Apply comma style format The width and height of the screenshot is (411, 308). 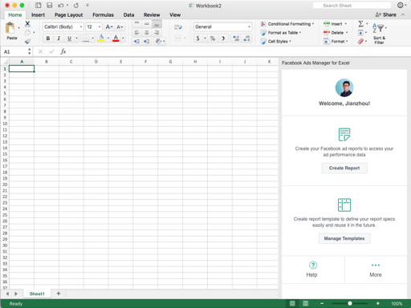click(x=223, y=38)
